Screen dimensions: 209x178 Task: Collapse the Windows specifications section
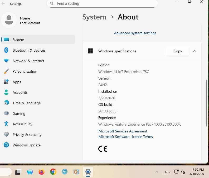pos(195,51)
